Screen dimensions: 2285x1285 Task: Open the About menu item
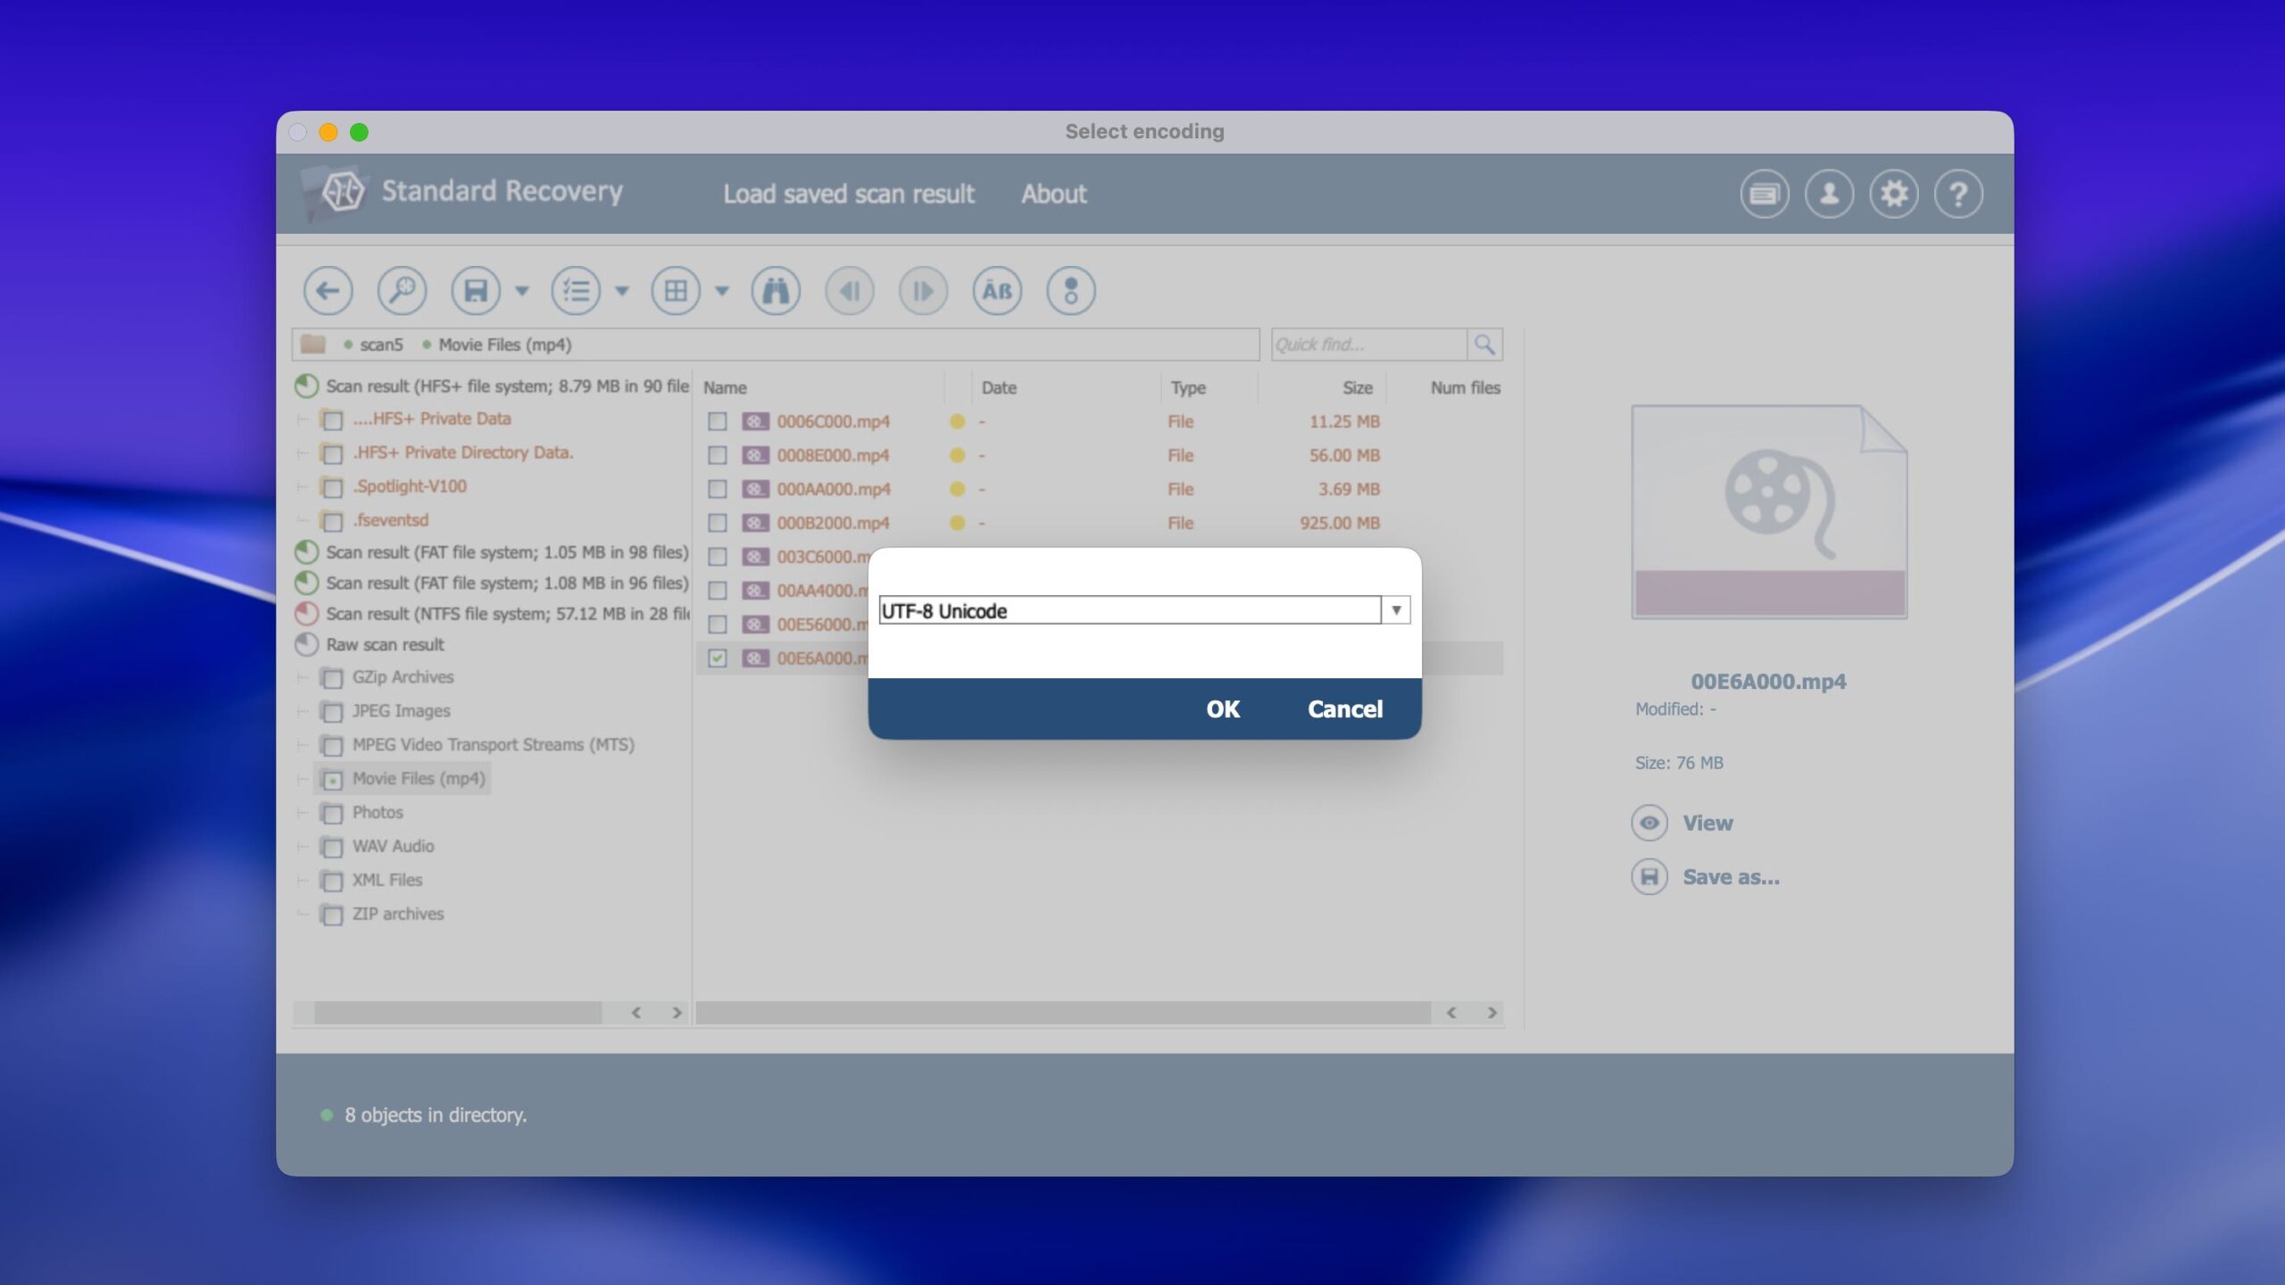[1053, 194]
